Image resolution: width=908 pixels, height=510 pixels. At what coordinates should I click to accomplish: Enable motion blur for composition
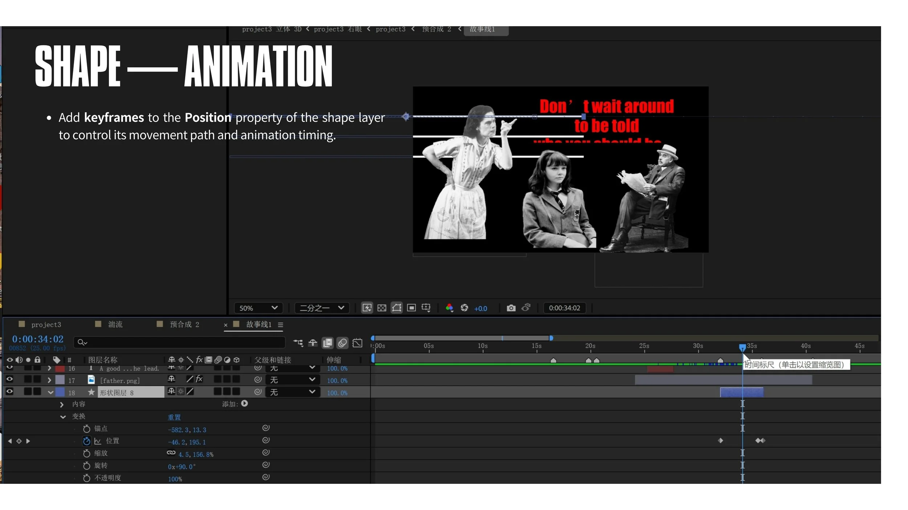pos(342,343)
